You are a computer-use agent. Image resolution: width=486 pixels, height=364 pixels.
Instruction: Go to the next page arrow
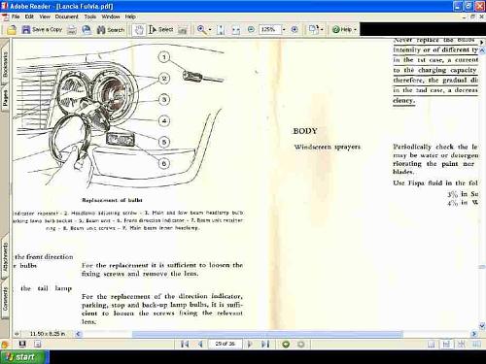point(250,344)
